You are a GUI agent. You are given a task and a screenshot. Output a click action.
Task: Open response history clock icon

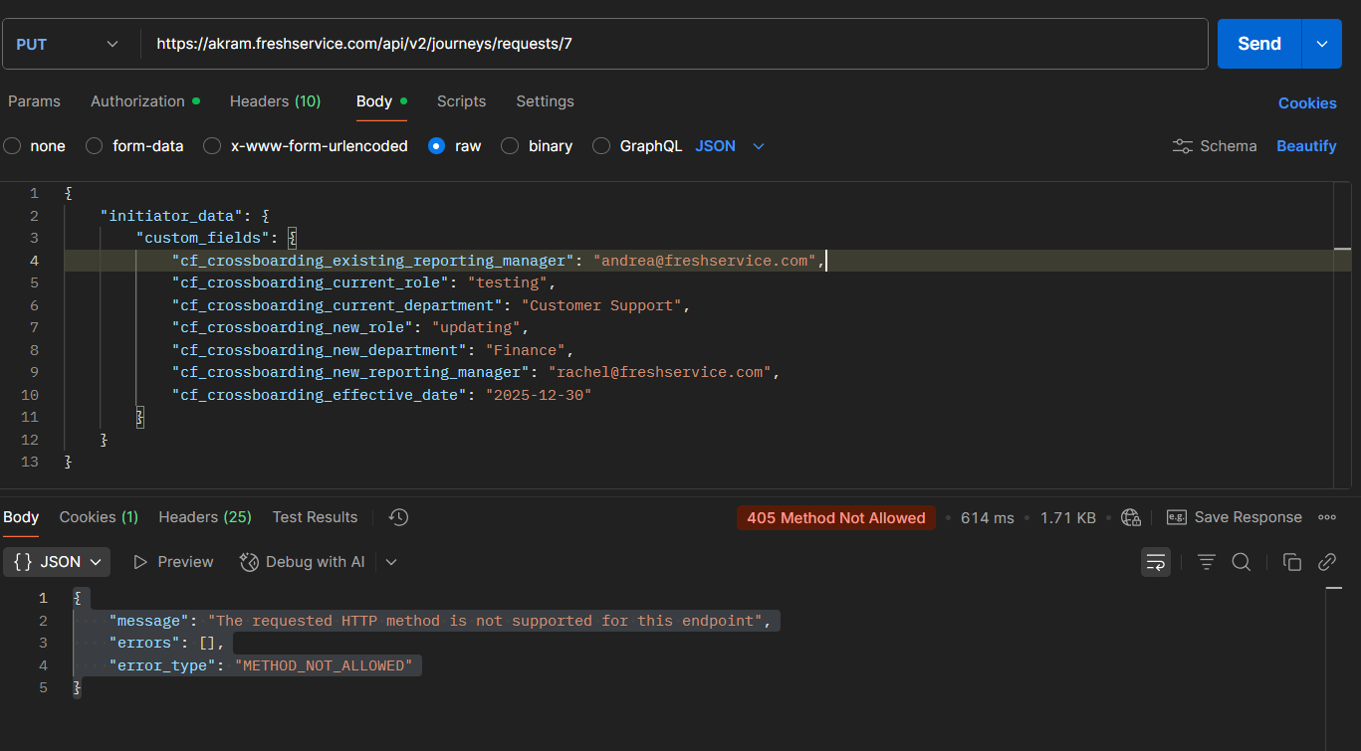398,517
